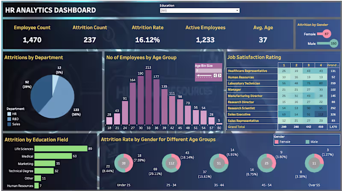The height and width of the screenshot is (191, 342).
Task: Click Female swatch in Gender legend
Action: [277, 142]
